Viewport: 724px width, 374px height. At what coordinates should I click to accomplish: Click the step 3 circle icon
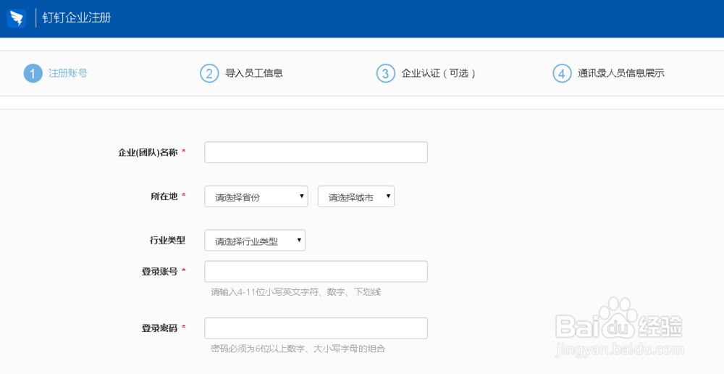(386, 73)
